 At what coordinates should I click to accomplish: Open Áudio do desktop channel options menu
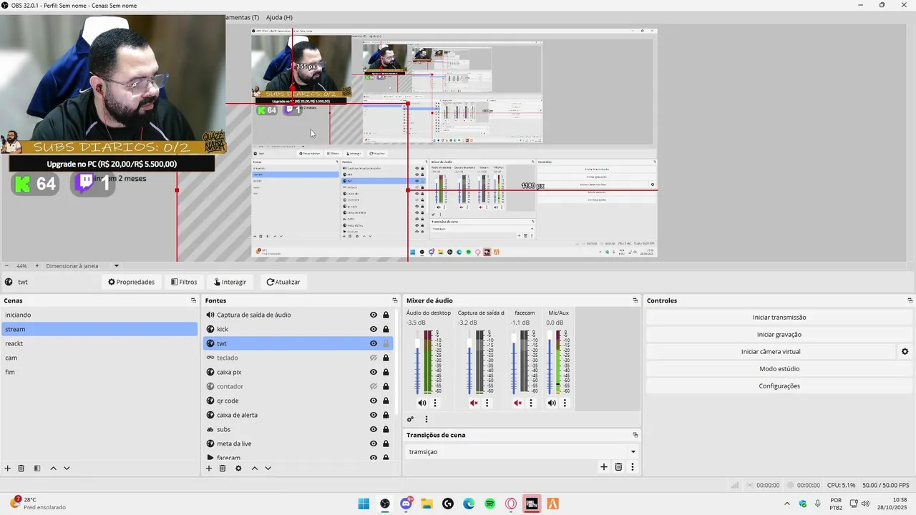pyautogui.click(x=434, y=403)
